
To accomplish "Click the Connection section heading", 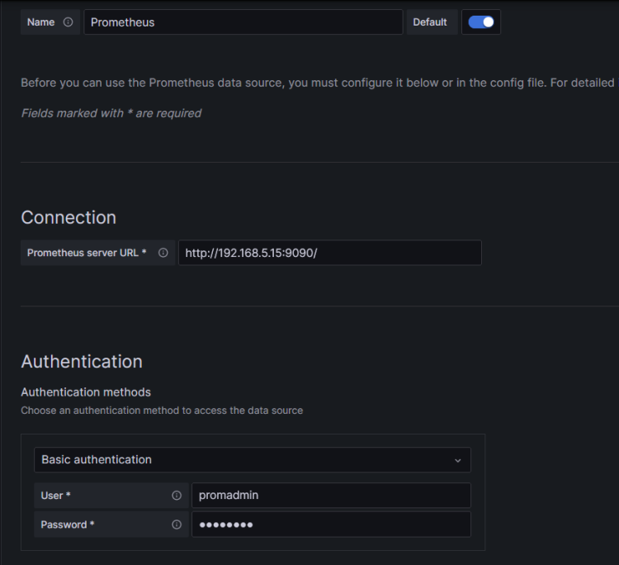I will 69,218.
